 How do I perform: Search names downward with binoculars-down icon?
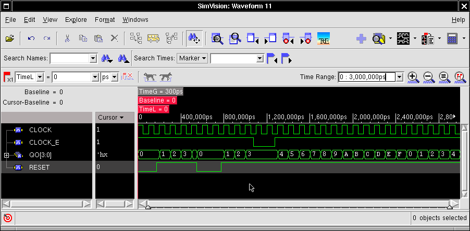tap(107, 58)
